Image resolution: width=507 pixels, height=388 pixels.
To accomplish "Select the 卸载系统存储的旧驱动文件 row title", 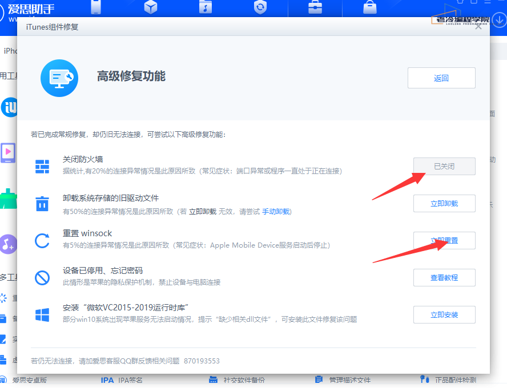I will (111, 198).
